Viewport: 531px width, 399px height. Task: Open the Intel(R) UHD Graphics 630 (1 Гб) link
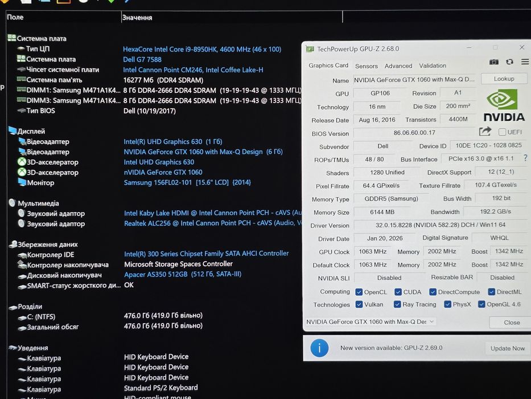click(x=172, y=141)
